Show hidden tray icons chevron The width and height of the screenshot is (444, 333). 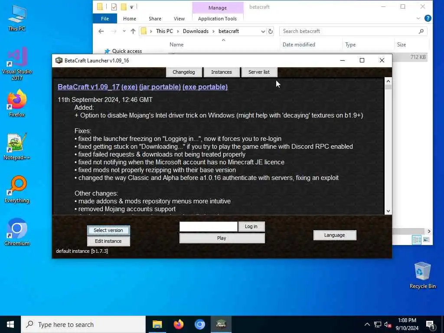point(367,325)
